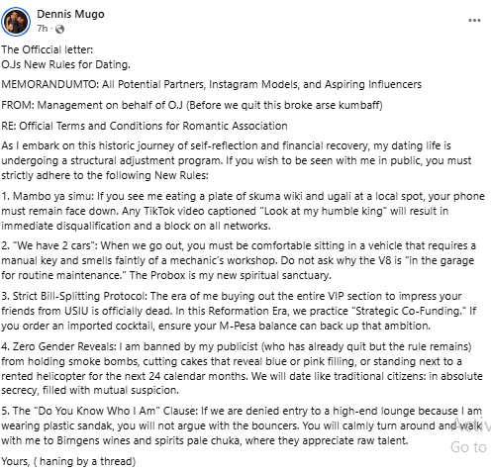
Task: Click the globe public audience icon
Action: [x=59, y=30]
